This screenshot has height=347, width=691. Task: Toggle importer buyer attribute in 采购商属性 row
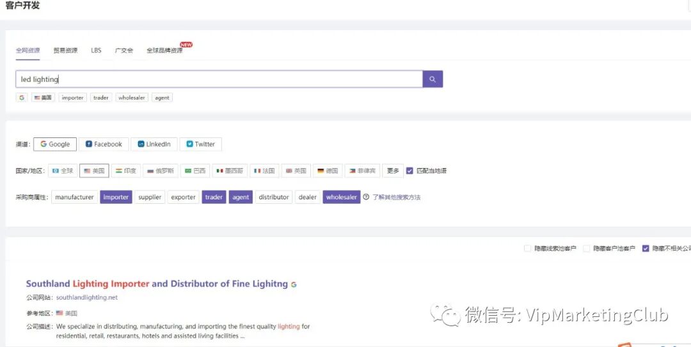[x=116, y=197]
